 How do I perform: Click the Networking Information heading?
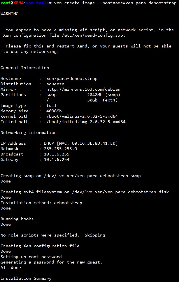click(x=28, y=132)
